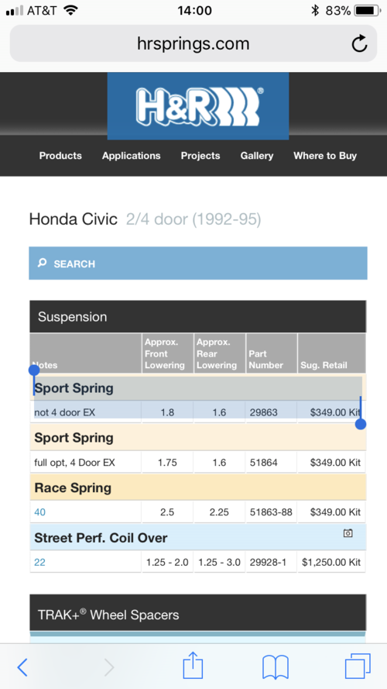Tap the search magnifier icon
The image size is (387, 689).
[x=42, y=264]
